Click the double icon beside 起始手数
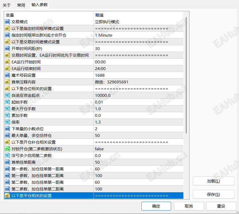 (7, 102)
